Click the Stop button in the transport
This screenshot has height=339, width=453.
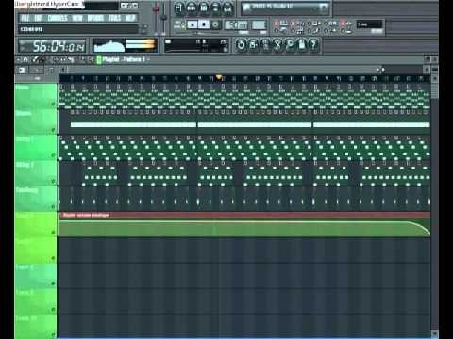[204, 24]
